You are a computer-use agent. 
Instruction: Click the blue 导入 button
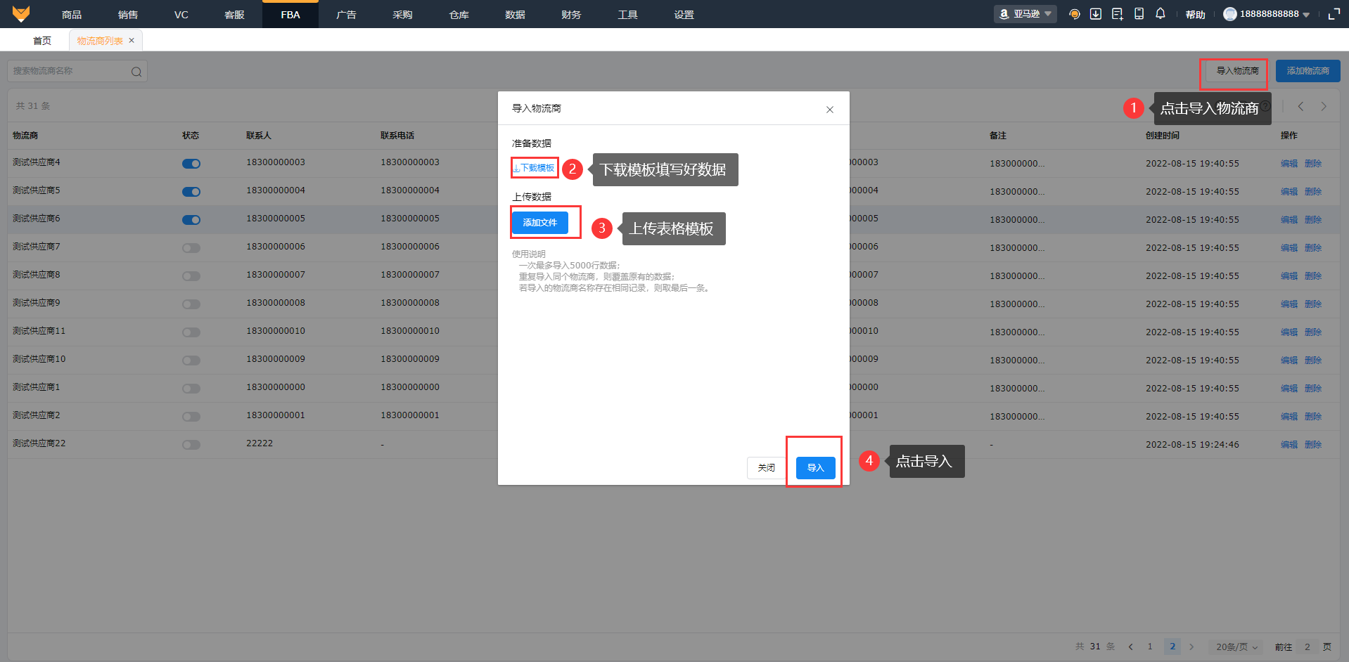coord(816,468)
